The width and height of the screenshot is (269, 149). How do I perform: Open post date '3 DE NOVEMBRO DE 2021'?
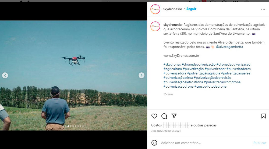pos(166,131)
